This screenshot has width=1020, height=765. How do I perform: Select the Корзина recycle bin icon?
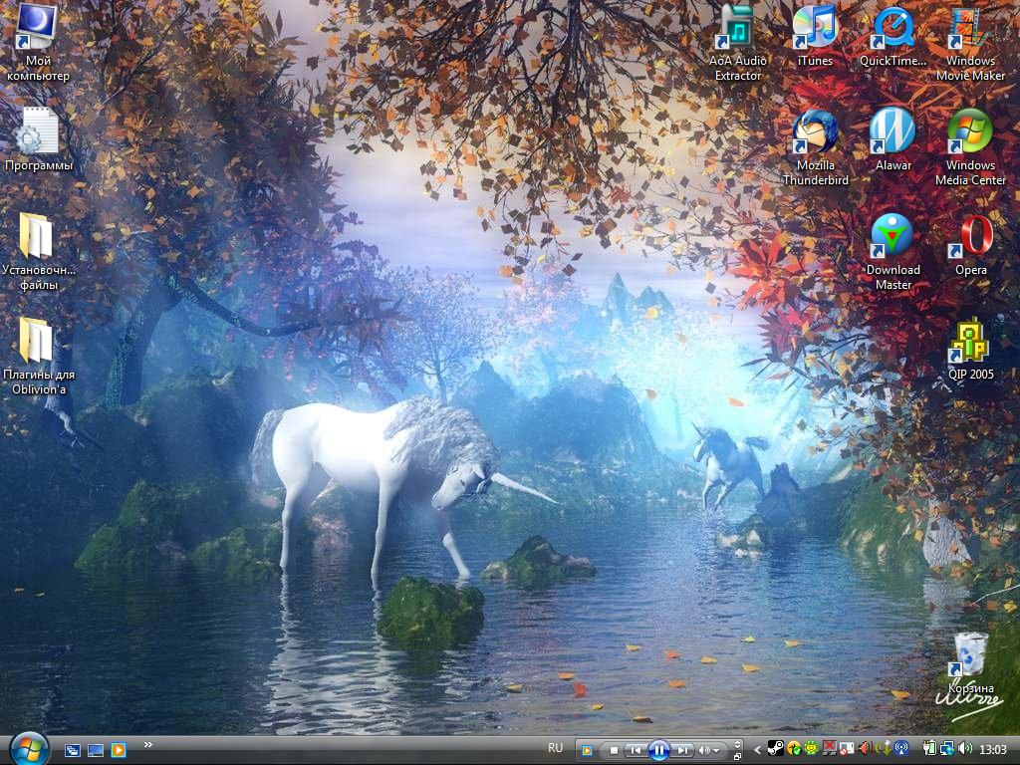click(970, 662)
